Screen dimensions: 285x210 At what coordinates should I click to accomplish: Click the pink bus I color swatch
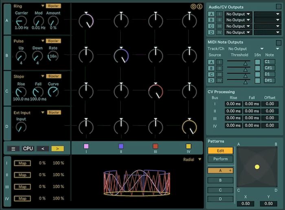click(86, 146)
